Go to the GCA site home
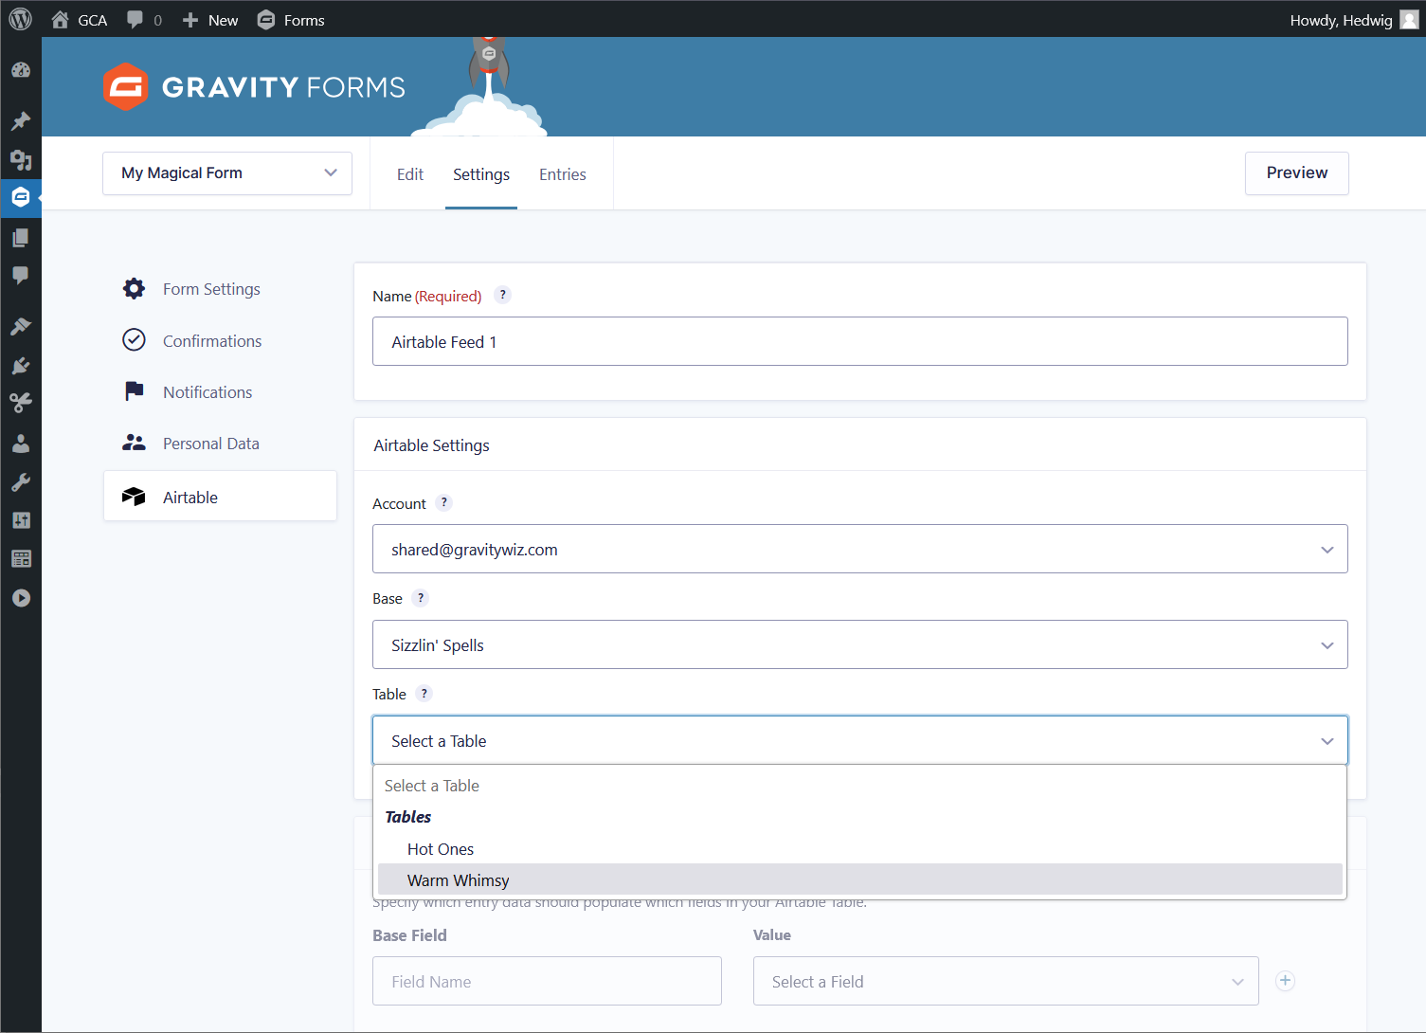1426x1033 pixels. click(x=80, y=20)
